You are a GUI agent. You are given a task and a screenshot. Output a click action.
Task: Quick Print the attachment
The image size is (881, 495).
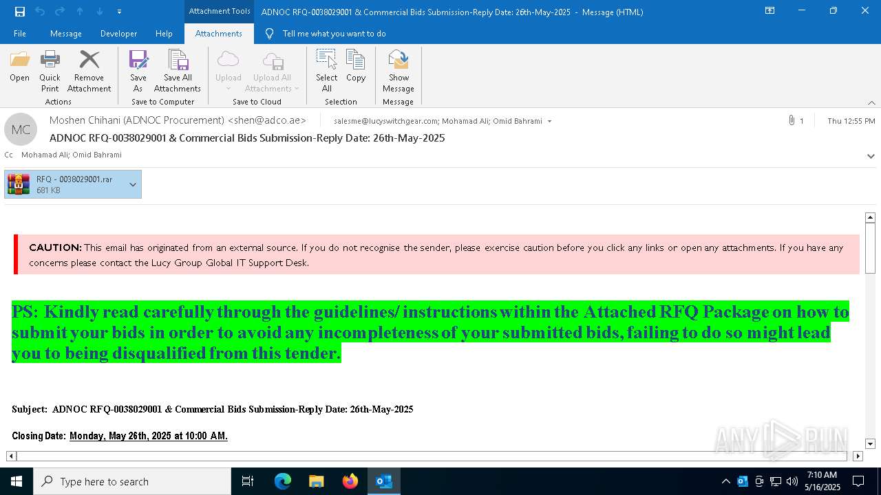(50, 71)
